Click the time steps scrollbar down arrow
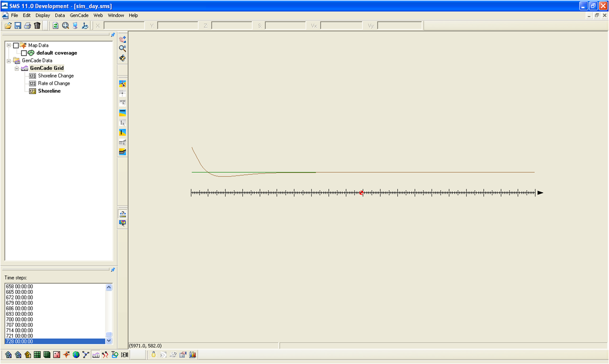609x364 pixels. coord(109,341)
